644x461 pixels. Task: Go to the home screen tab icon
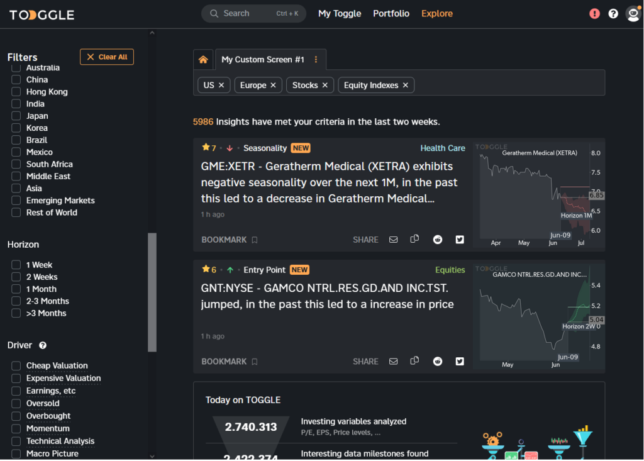[x=203, y=60]
